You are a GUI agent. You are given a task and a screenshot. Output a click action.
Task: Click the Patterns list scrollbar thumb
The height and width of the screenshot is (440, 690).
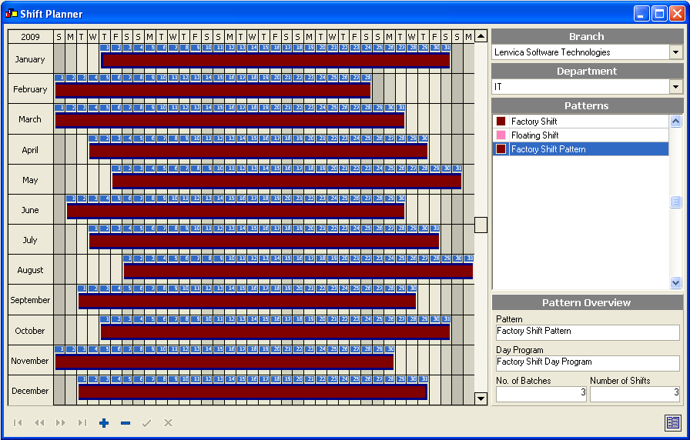point(676,202)
